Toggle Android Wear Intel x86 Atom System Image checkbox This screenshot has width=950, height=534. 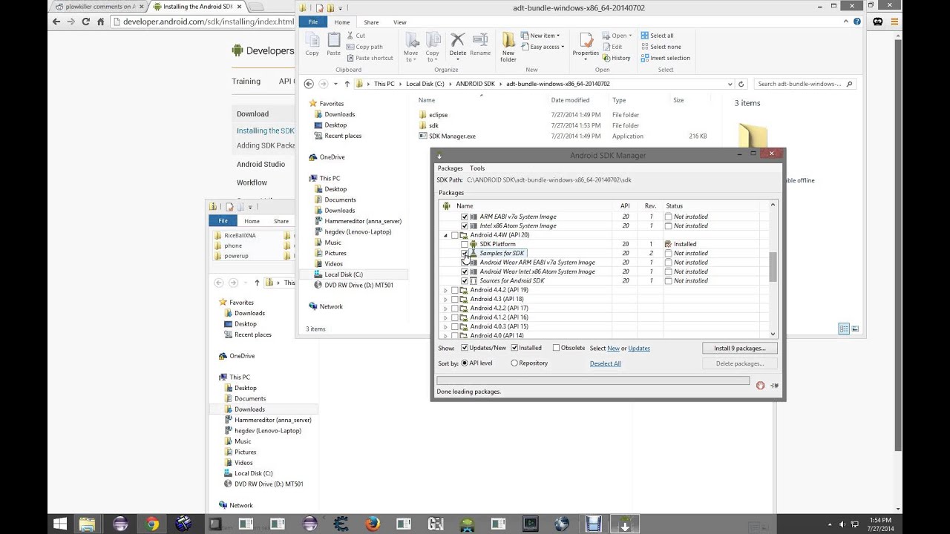(465, 271)
